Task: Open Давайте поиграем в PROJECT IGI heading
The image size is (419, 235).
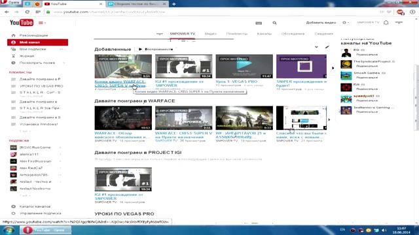Action: 138,152
